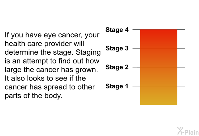This screenshot has width=199, height=136.
Task: Click the Stage 2 line left of the bar
Action: pos(136,67)
